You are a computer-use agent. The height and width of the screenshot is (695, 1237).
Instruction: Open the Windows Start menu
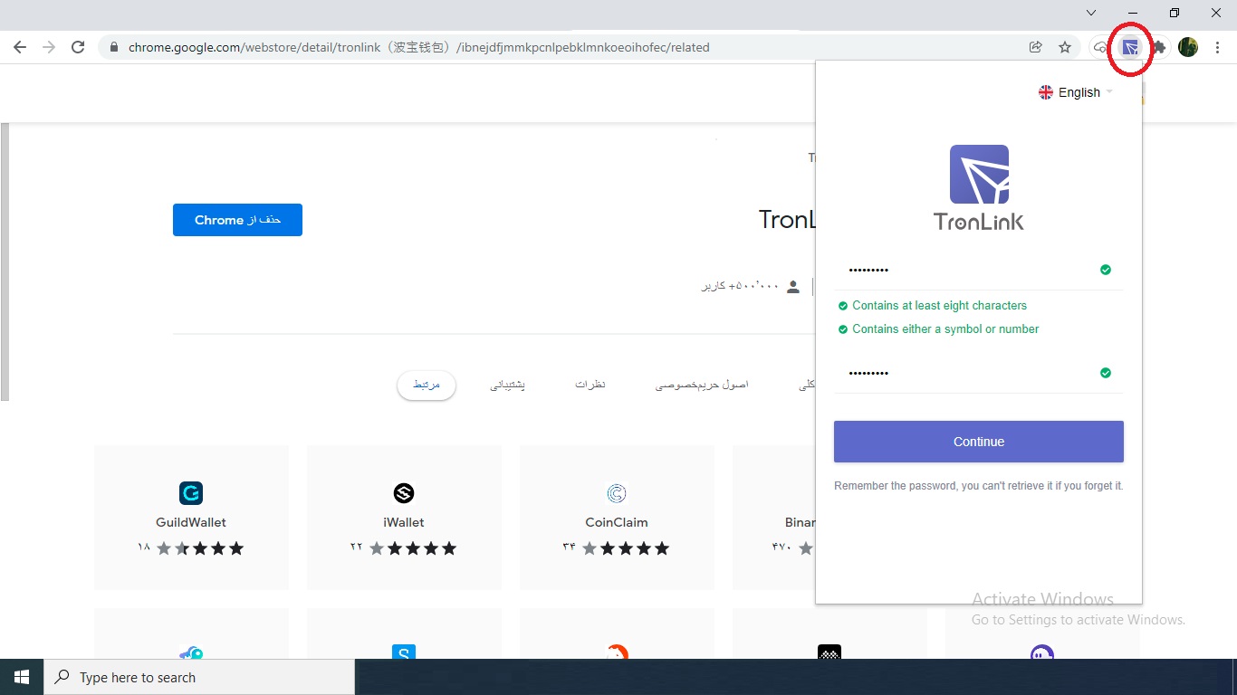22,677
